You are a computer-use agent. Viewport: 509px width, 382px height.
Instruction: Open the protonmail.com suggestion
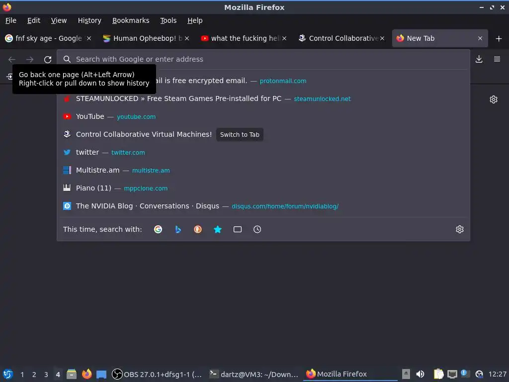(263, 81)
